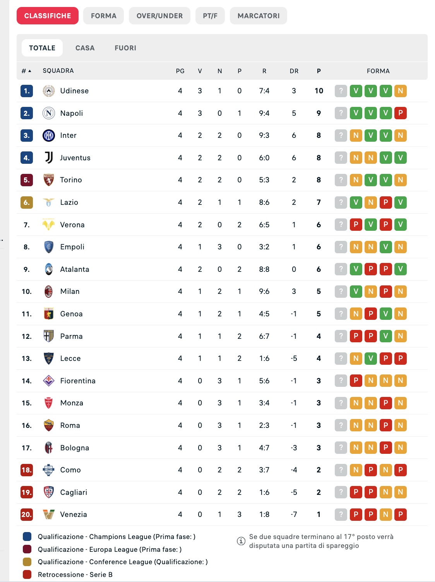Click Napoli's red P form badge
This screenshot has width=435, height=582.
coord(400,113)
